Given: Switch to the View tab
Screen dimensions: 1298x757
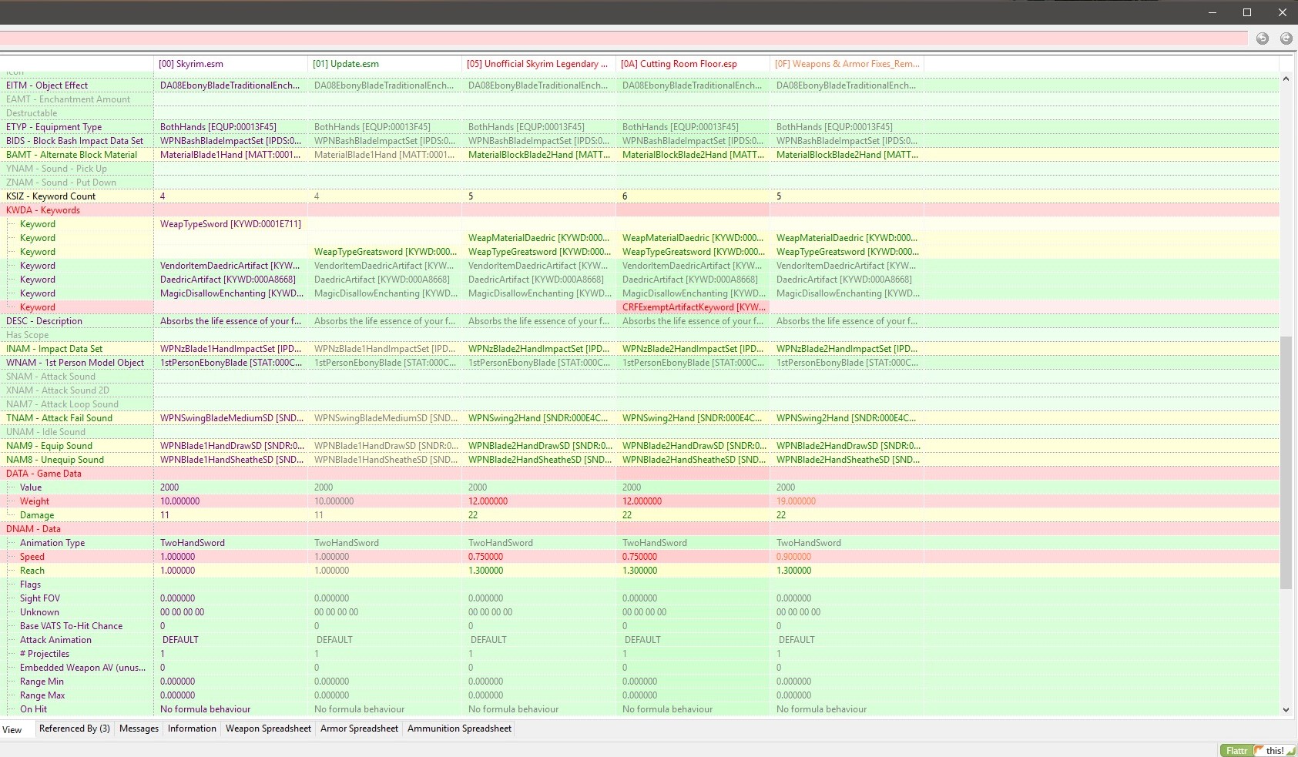Looking at the screenshot, I should point(12,729).
